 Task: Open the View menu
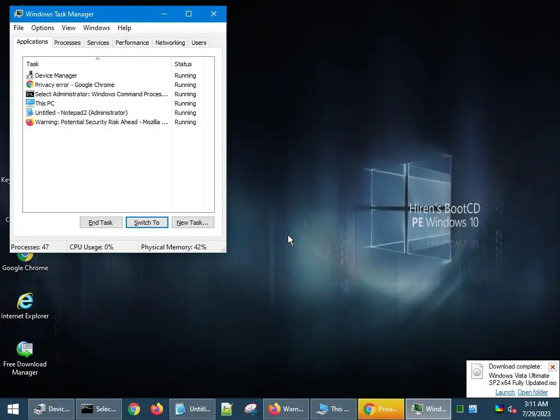tap(68, 28)
